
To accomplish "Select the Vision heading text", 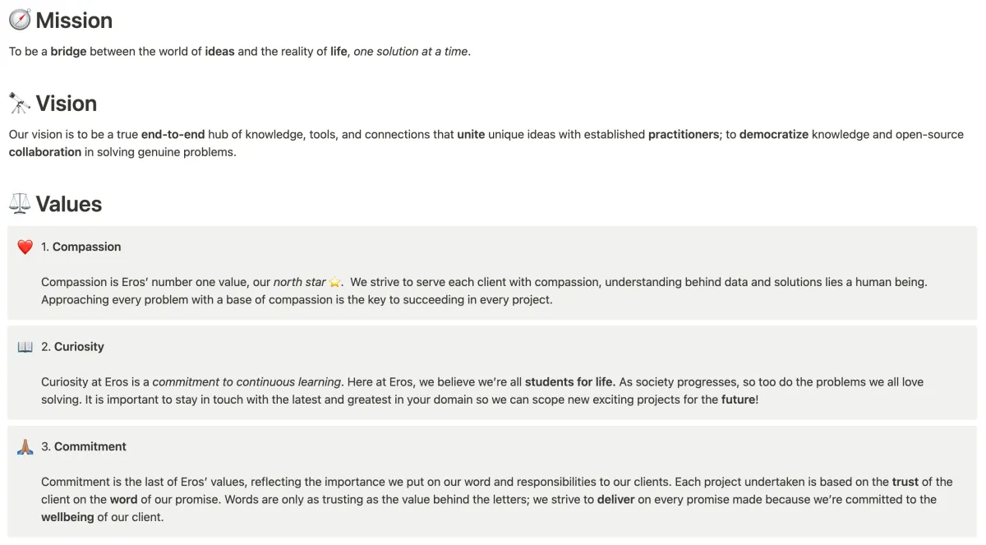I will [67, 104].
